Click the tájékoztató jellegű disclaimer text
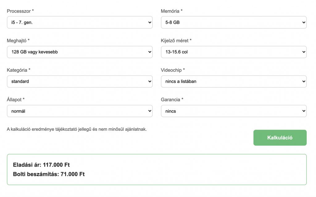This screenshot has height=197, width=316. pos(77,129)
